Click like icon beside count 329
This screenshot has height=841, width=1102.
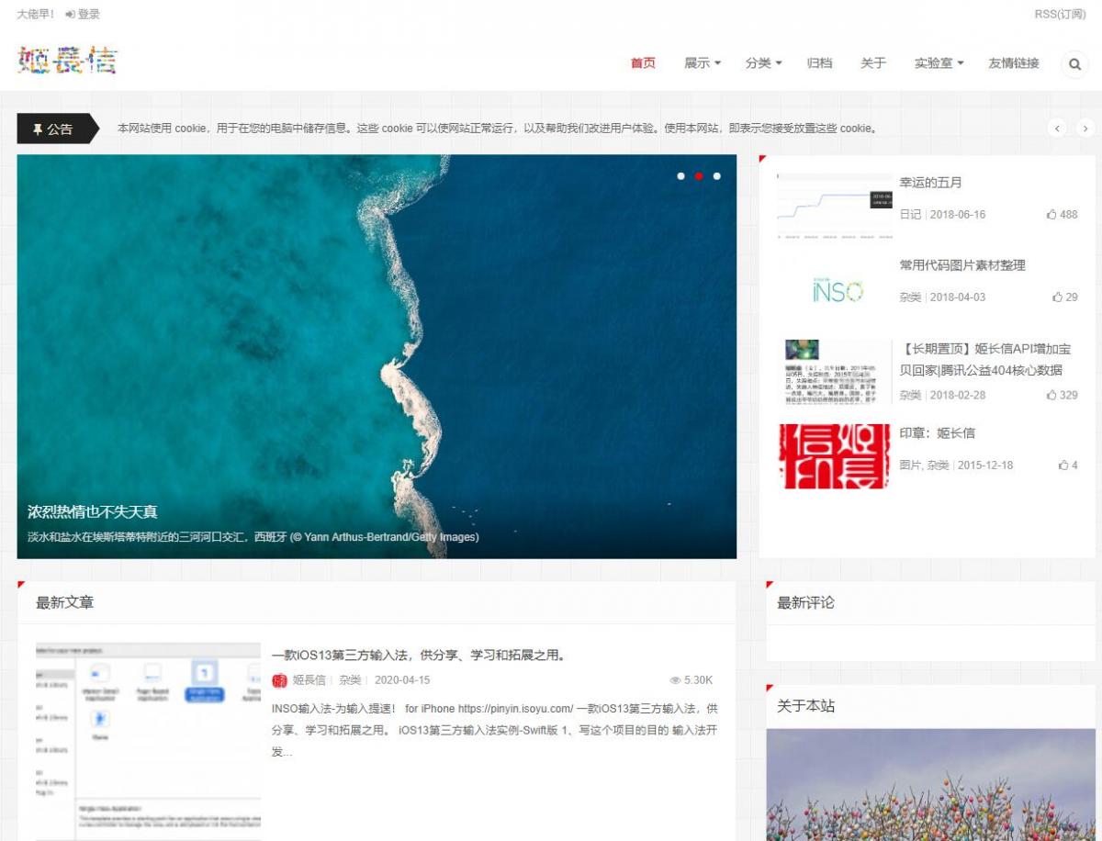[x=1051, y=396]
